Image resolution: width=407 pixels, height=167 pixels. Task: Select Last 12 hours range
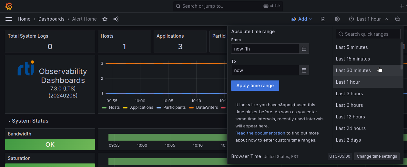click(368, 117)
